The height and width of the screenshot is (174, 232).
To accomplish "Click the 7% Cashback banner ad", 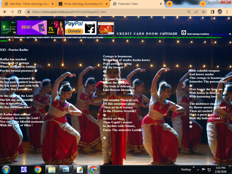I will pos(55,28).
